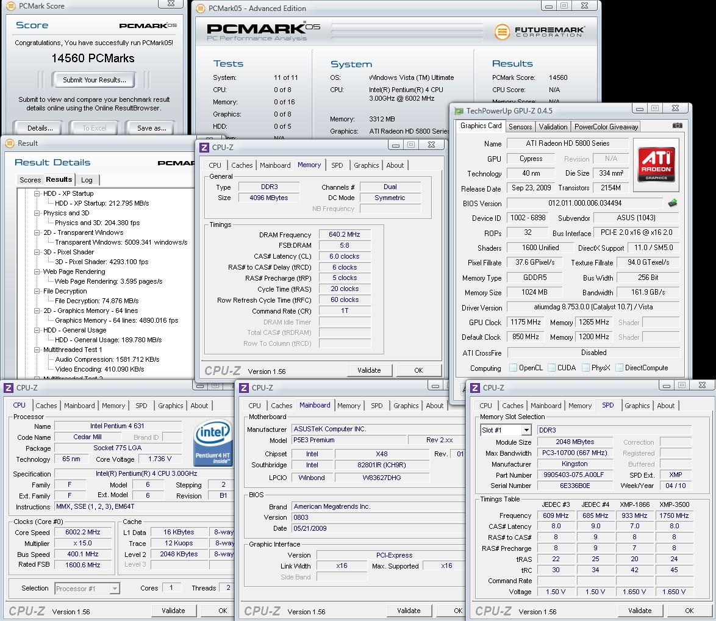Open the Caches tab in CPU-Z CPU window
This screenshot has width=716, height=621.
click(x=46, y=406)
